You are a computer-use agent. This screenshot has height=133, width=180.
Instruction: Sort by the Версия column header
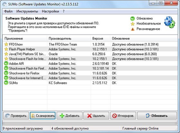pos(100,39)
